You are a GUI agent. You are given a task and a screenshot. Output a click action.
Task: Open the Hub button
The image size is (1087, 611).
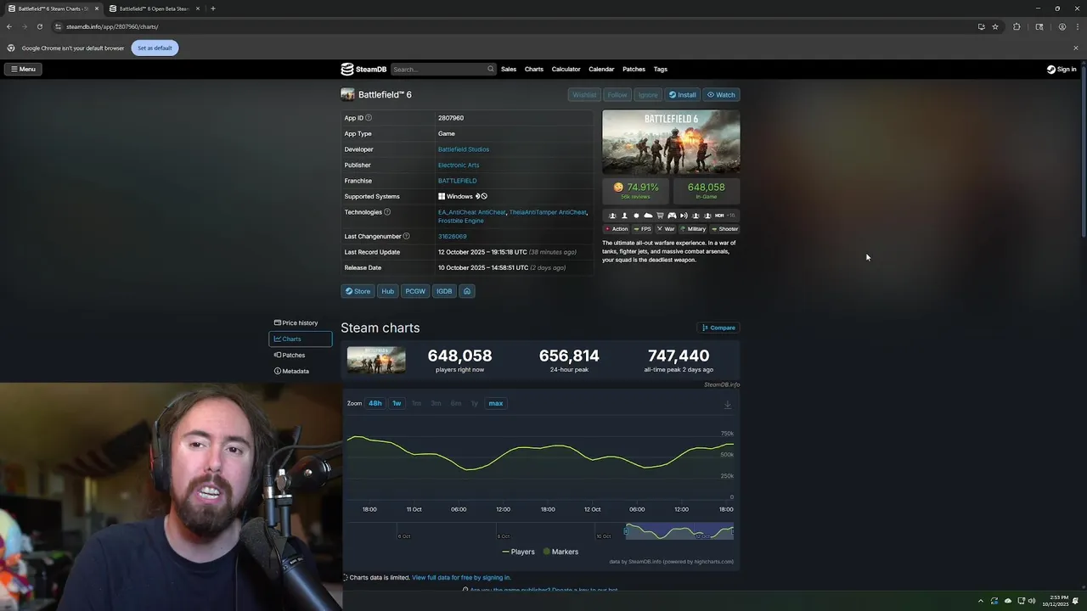[x=387, y=291]
